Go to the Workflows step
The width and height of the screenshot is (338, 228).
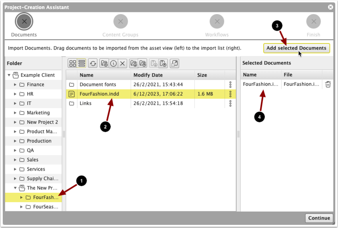(217, 21)
